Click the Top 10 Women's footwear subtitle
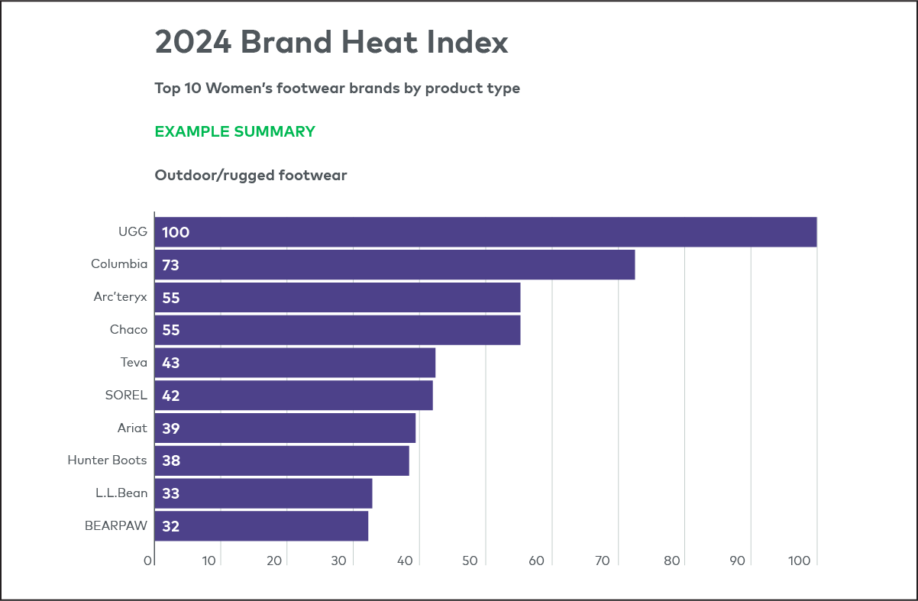918x601 pixels. 337,88
